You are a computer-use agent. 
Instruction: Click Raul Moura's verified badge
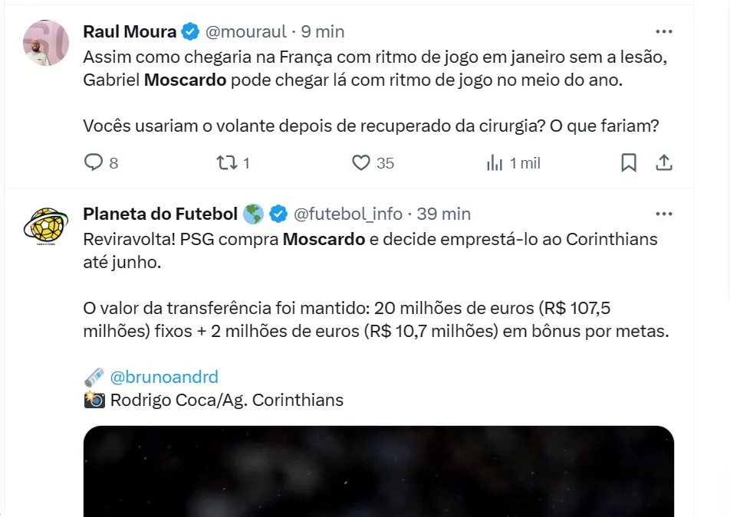191,32
